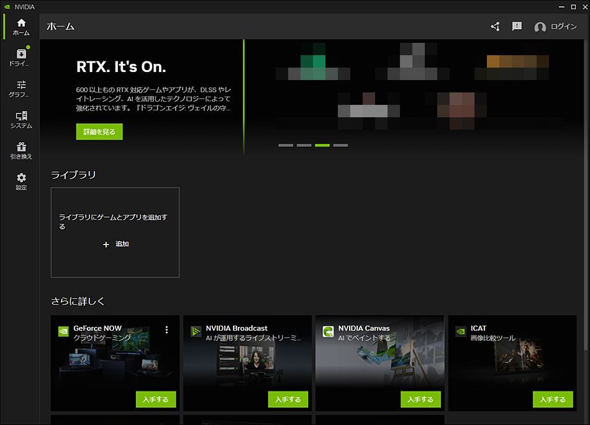Click 詳細を見る on the RTX banner
The width and height of the screenshot is (590, 425).
tap(99, 132)
